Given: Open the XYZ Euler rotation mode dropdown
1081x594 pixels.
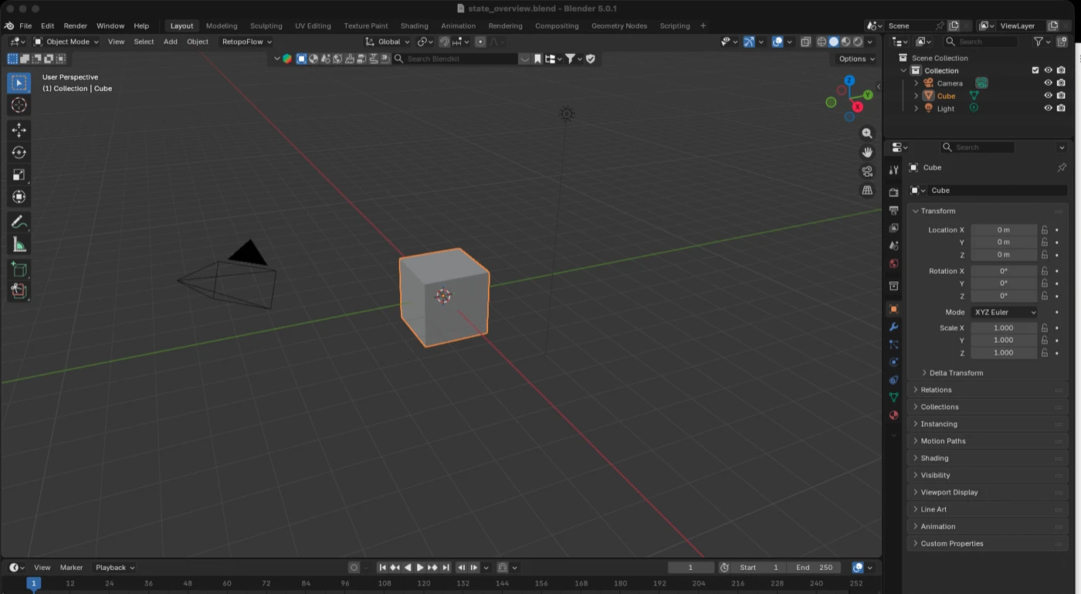Looking at the screenshot, I should tap(1004, 312).
